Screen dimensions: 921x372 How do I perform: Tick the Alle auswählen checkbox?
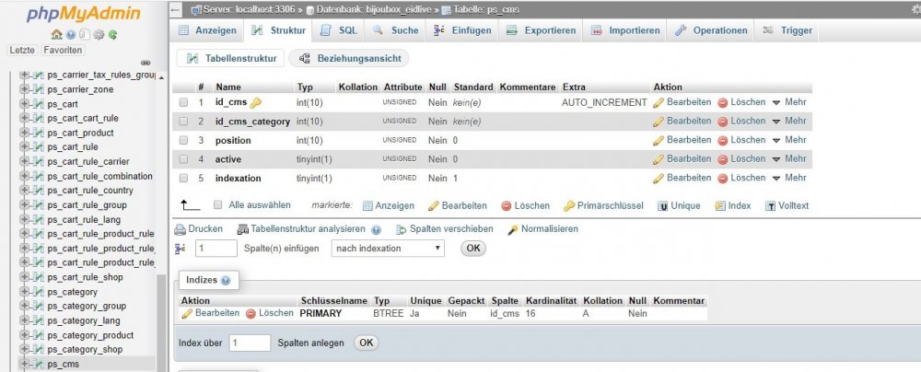(218, 205)
